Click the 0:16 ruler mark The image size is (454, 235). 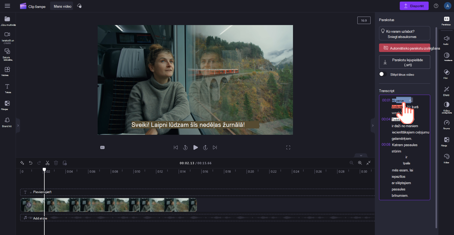point(205,171)
